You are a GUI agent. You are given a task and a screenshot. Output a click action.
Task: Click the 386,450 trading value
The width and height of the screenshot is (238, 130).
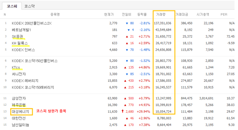[x=187, y=23]
